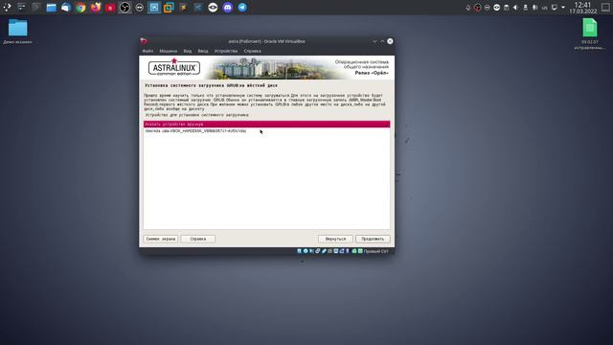
Task: Click the display indicator in VirtualBox status bar
Action: point(336,251)
